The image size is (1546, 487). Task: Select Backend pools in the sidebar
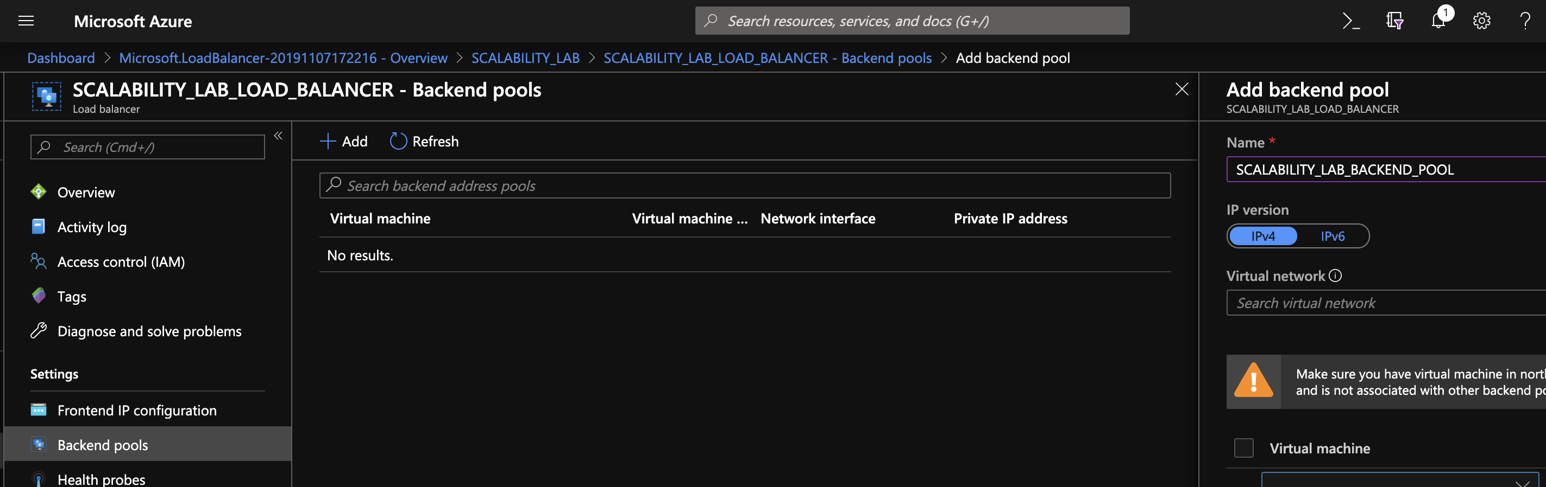[148, 445]
